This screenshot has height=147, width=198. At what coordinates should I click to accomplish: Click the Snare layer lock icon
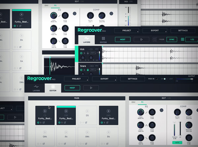coord(87,70)
